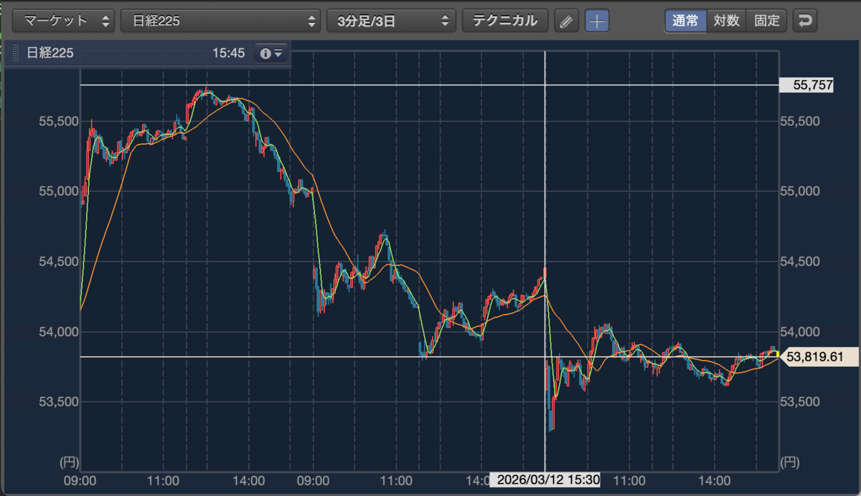
Task: Click the 55,000 left axis label
Action: (x=58, y=191)
